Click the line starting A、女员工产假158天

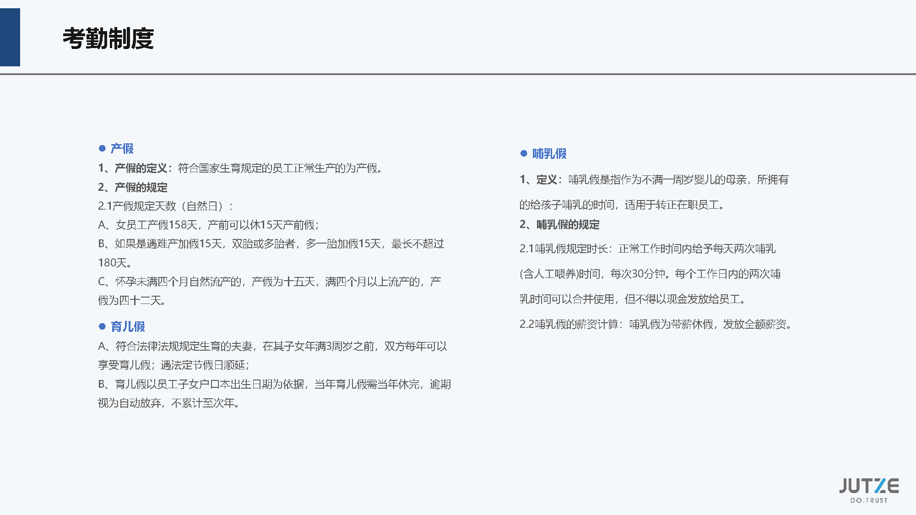[208, 225]
